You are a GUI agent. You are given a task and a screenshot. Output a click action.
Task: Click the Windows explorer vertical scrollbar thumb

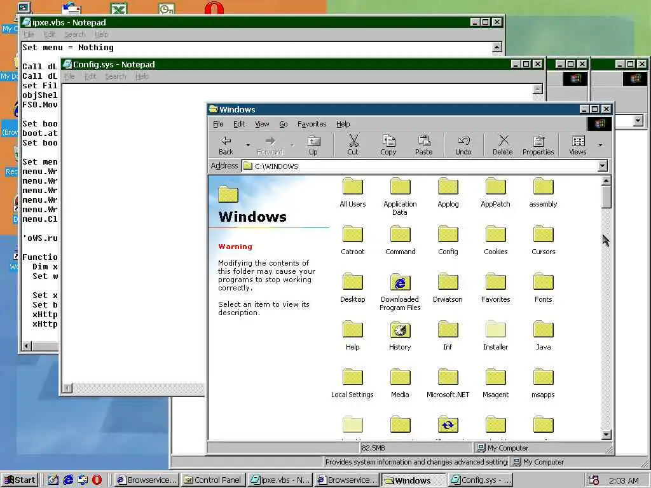[x=606, y=197]
